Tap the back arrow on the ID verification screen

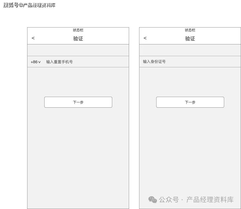pos(145,38)
